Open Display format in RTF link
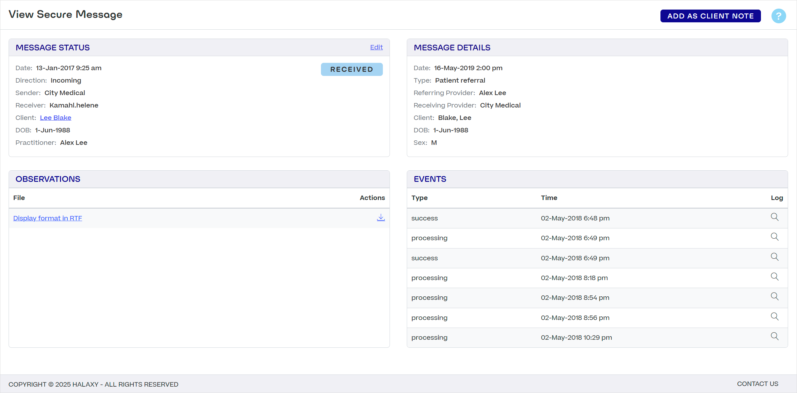Screen dimensions: 797x393 pos(48,218)
